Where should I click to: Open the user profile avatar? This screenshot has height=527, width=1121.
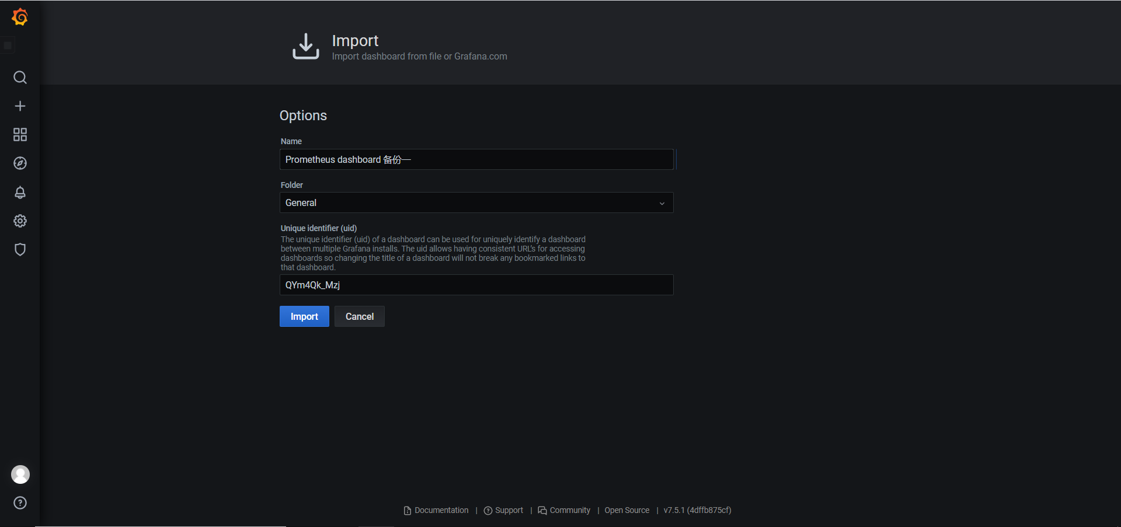(20, 474)
